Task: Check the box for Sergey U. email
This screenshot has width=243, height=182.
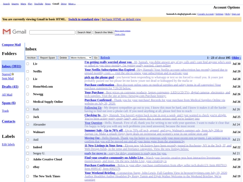Action: pos(27,153)
